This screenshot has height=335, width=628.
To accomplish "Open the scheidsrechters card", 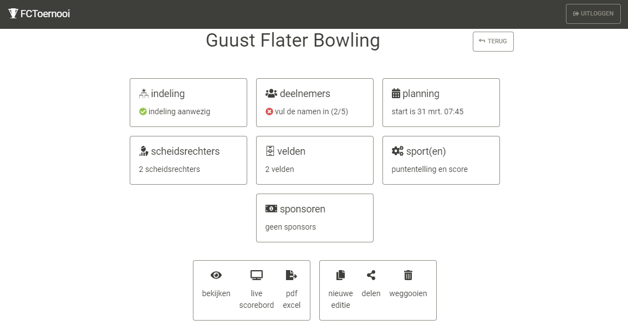I will (188, 160).
